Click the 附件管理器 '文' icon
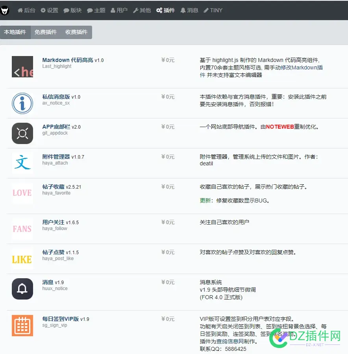The width and height of the screenshot is (348, 354). (x=22, y=161)
